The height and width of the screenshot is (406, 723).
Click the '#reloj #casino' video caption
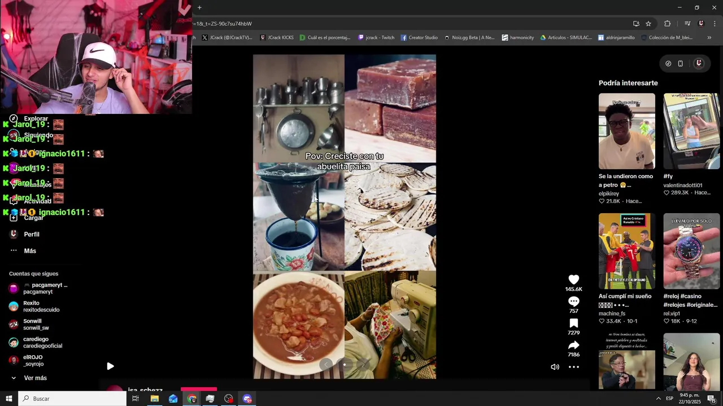tap(690, 301)
